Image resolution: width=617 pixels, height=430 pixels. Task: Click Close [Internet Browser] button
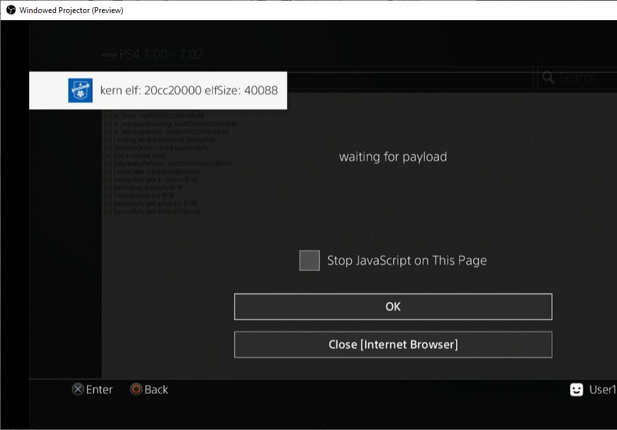pos(393,345)
